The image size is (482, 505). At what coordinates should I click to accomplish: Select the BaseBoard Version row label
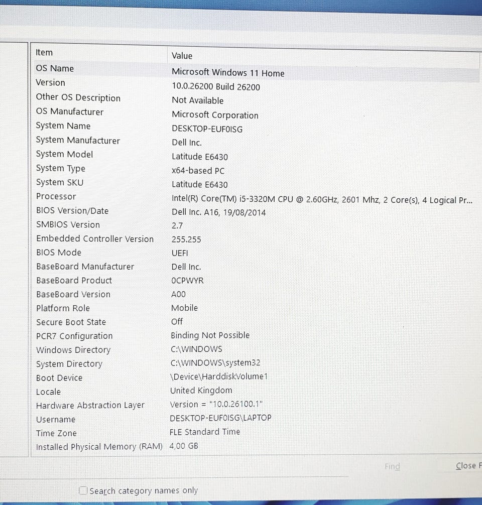point(73,294)
